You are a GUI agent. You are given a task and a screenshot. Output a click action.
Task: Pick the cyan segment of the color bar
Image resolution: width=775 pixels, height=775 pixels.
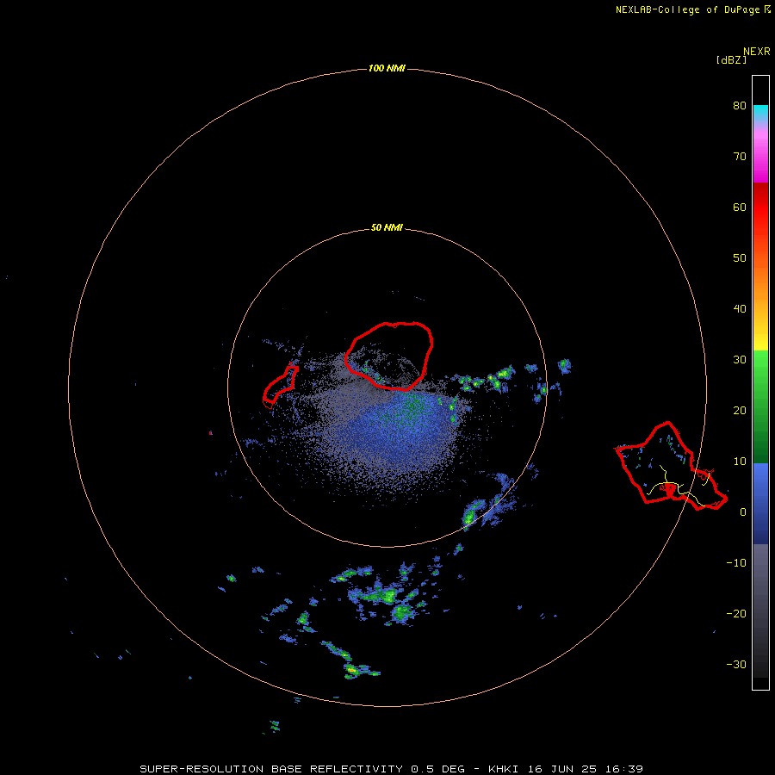(760, 112)
